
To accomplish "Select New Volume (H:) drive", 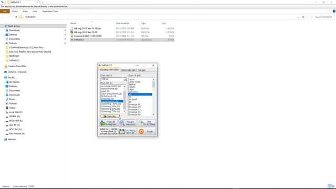I will (17, 134).
